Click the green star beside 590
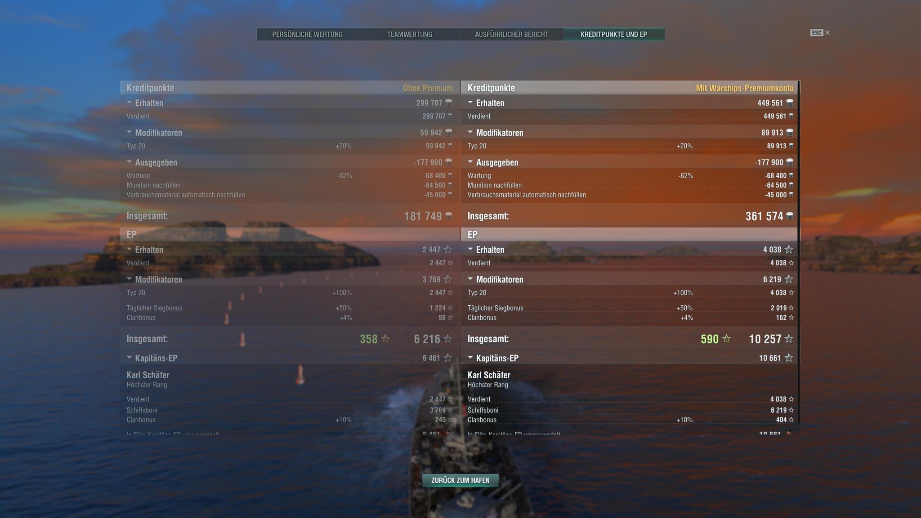The height and width of the screenshot is (518, 921). pyautogui.click(x=727, y=339)
